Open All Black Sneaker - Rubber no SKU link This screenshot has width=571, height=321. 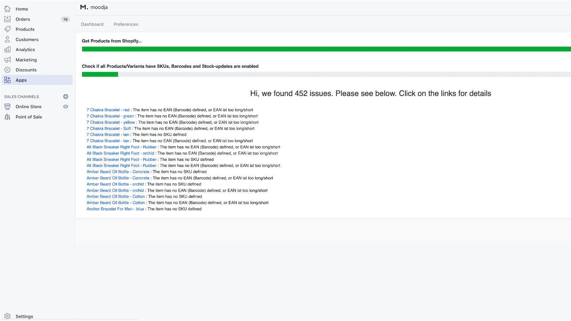(121, 159)
